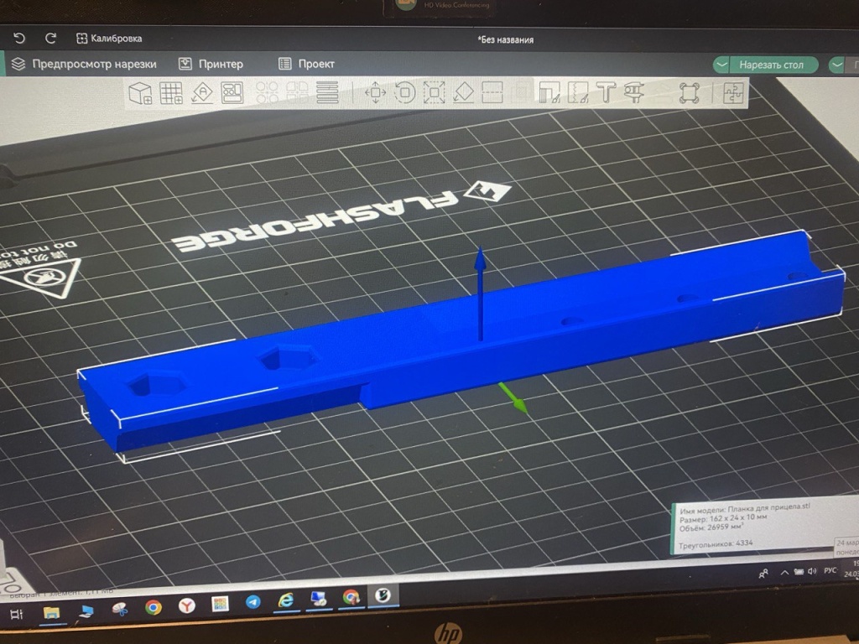This screenshot has width=859, height=644.
Task: Click the People icon in system tray
Action: 763,574
